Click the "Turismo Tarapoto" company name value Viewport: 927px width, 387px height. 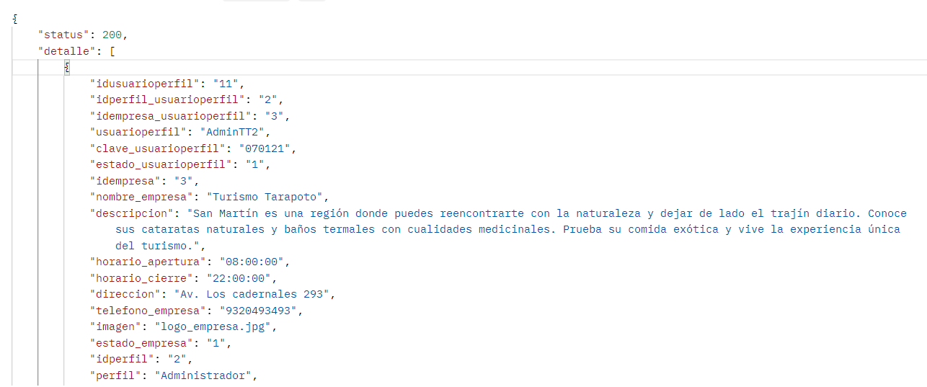267,197
